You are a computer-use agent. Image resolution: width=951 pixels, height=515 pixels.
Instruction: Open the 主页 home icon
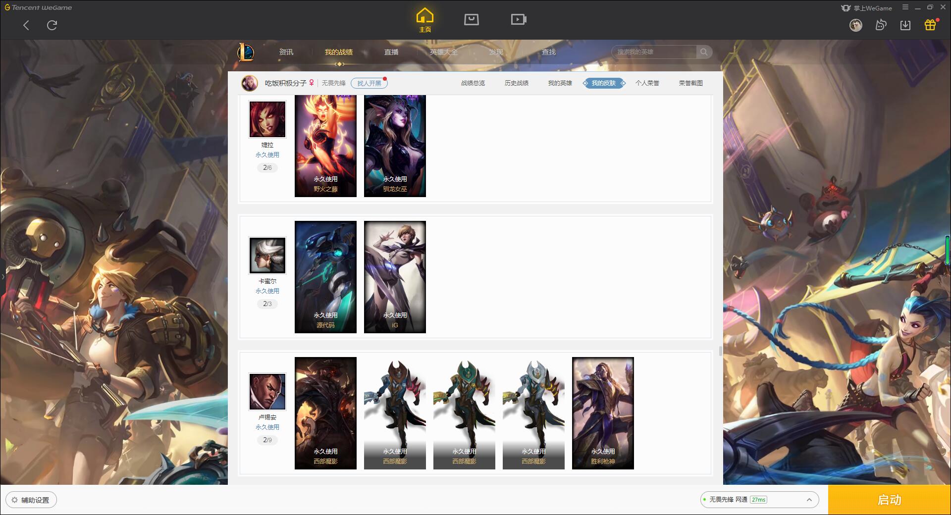[425, 20]
